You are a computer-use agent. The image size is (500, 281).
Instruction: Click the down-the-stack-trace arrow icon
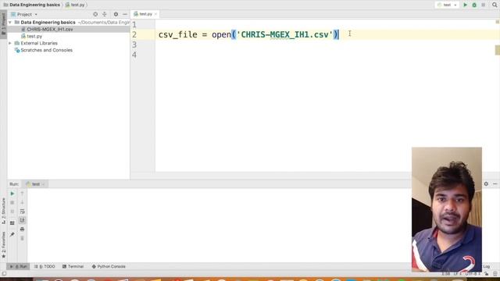(22, 203)
